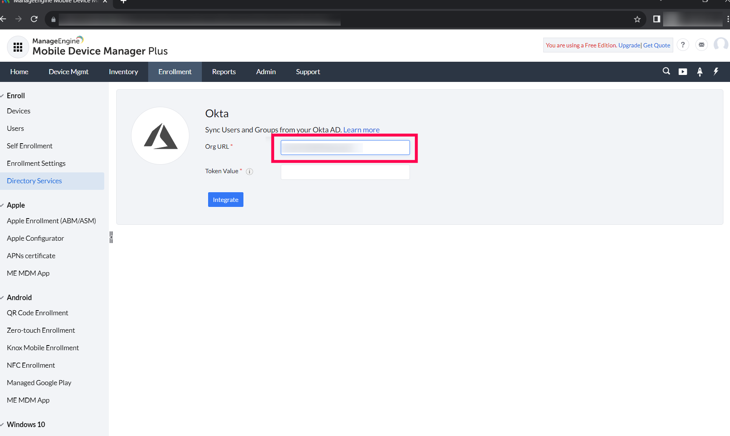
Task: Focus the Token Value input field
Action: pyautogui.click(x=345, y=172)
